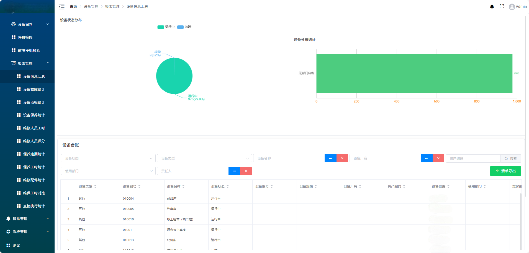Click the green 无部门名称 bar in chart

pos(414,73)
